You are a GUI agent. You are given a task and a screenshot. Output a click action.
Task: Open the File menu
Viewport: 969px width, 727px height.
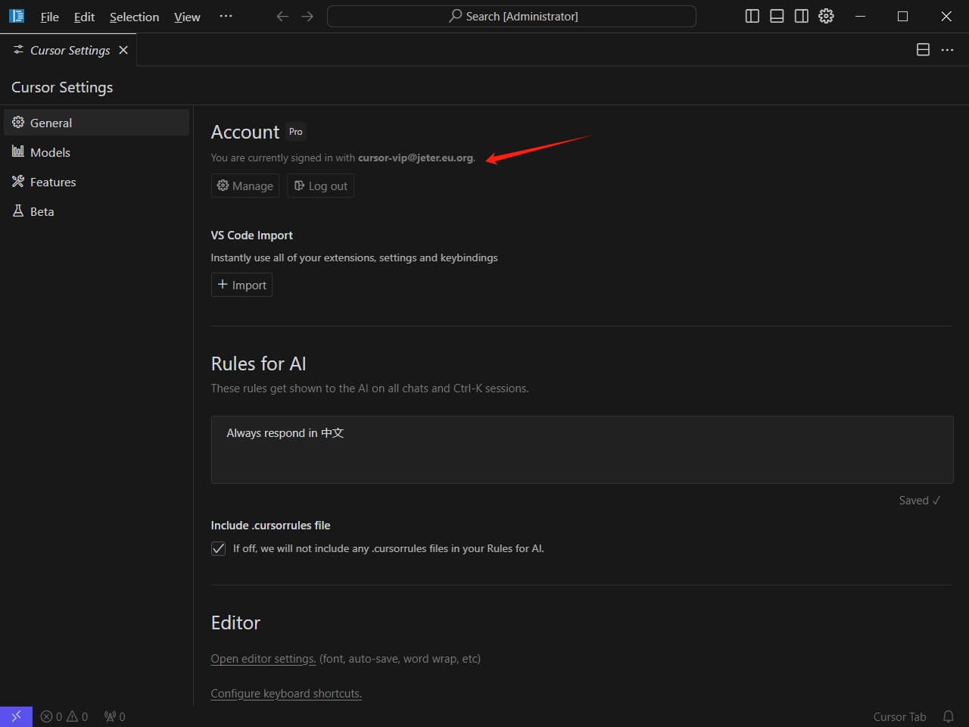pyautogui.click(x=49, y=17)
